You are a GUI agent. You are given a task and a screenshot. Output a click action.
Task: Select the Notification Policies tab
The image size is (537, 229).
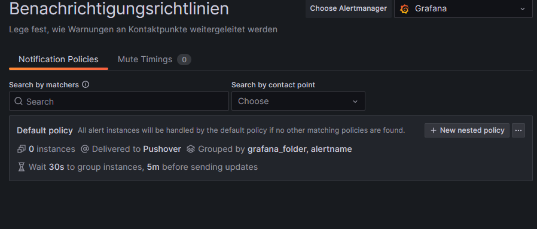point(59,59)
